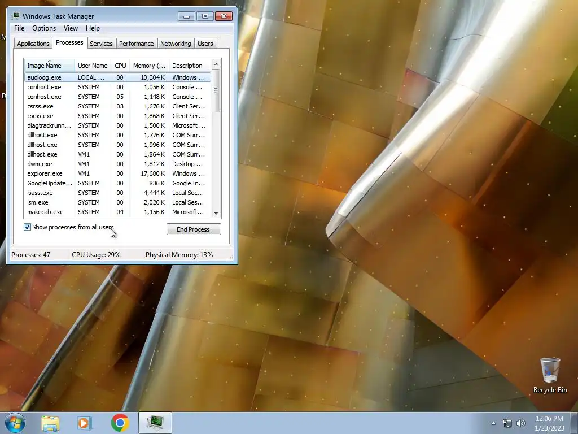Select the diagtrackrunn... process row
The width and height of the screenshot is (578, 434).
click(117, 125)
